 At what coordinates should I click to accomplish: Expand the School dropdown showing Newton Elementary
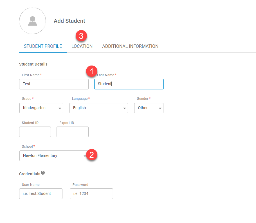(54, 156)
